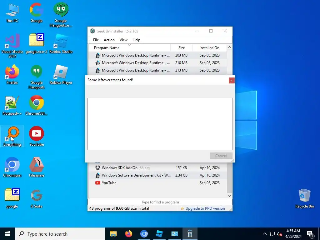The image size is (320, 240).
Task: Click Cancel in leftover traces dialog
Action: click(x=221, y=156)
